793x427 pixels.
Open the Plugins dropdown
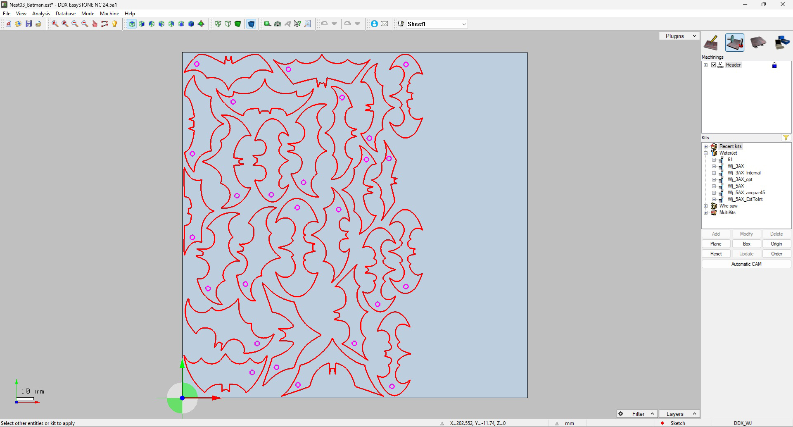679,36
